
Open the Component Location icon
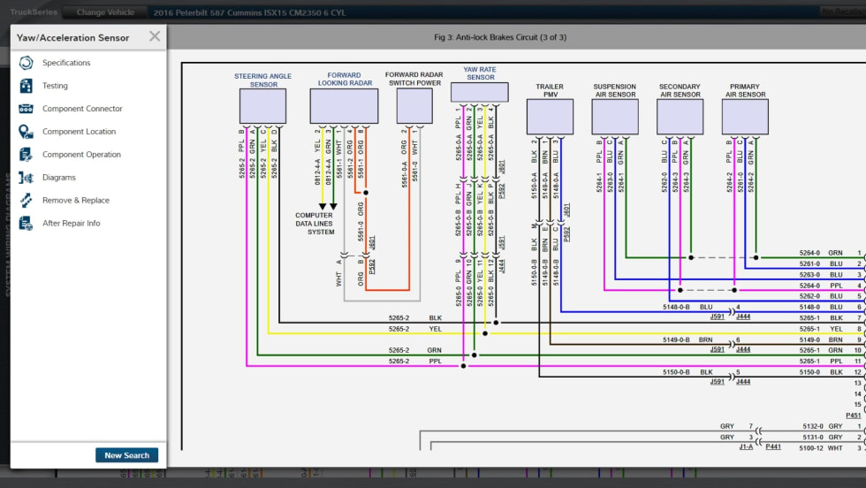click(x=26, y=132)
